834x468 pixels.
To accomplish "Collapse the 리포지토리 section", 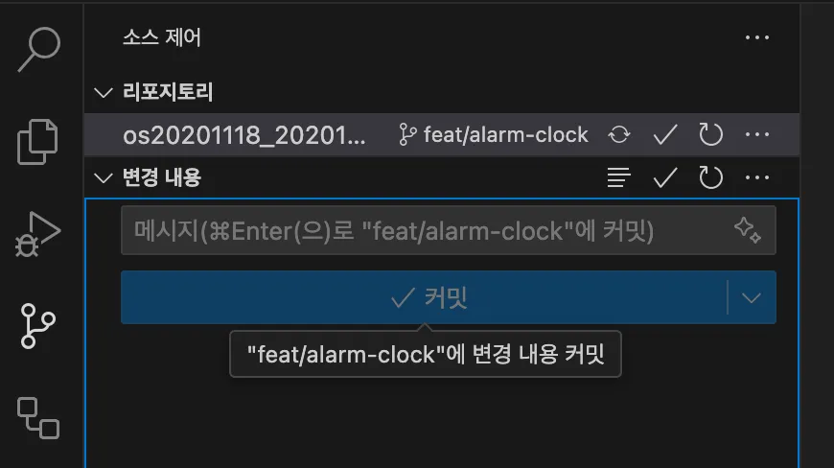I will [104, 92].
